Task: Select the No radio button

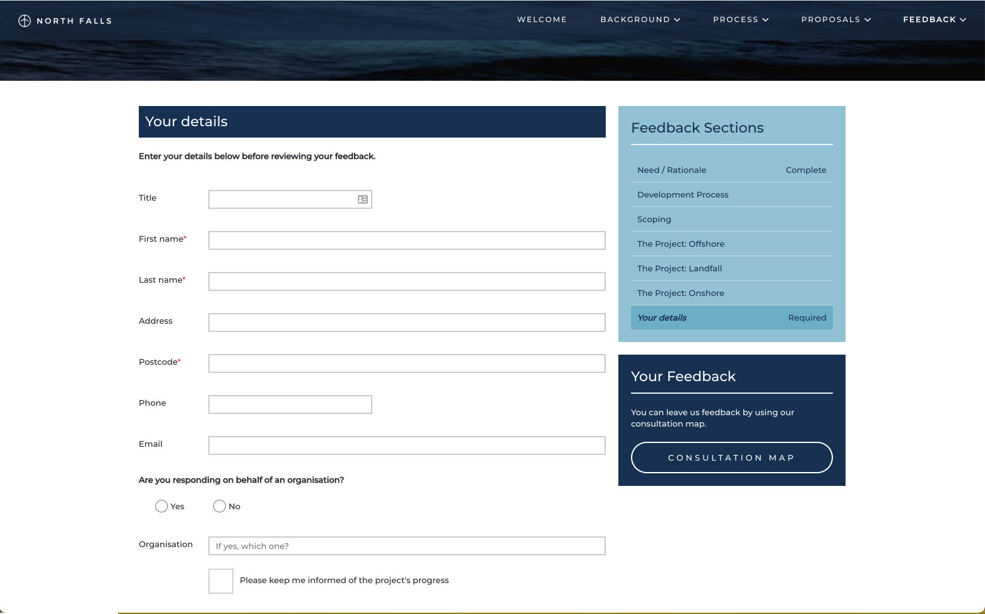Action: [220, 506]
